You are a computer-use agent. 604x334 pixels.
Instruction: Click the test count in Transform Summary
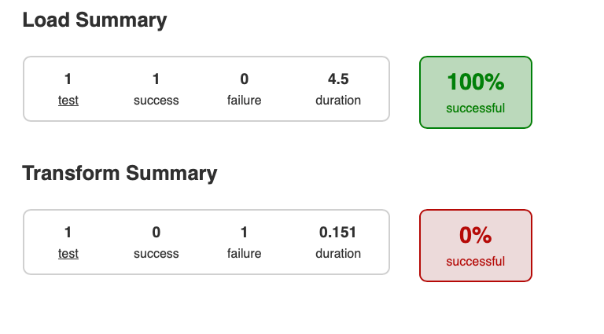tap(68, 233)
